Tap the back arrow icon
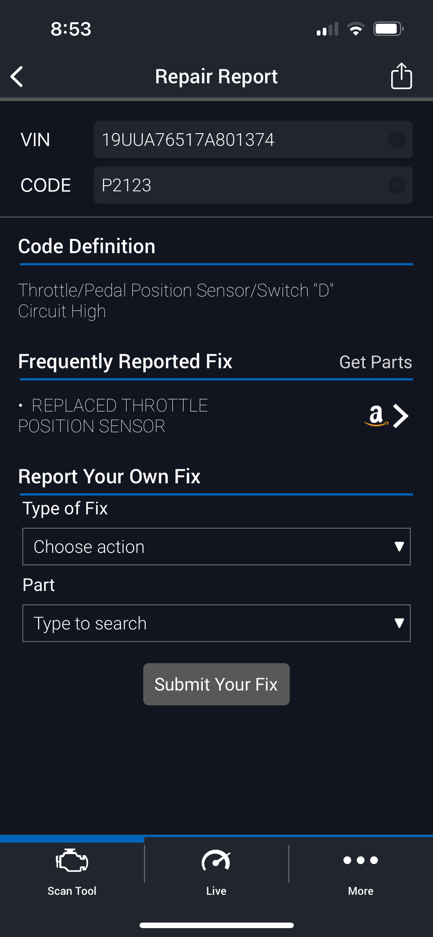This screenshot has height=937, width=433. coord(17,77)
